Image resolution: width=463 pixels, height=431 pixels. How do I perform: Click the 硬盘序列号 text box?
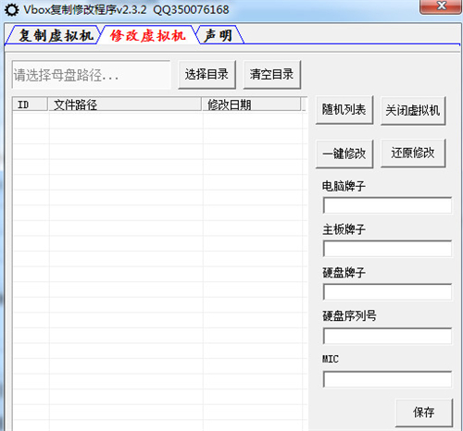tap(387, 336)
